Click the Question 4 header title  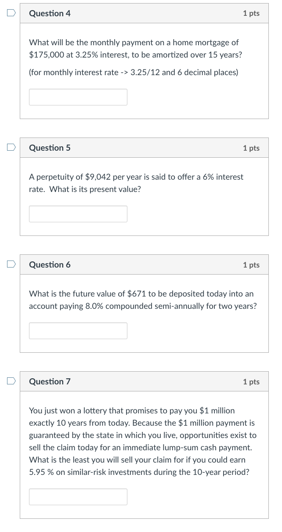tap(50, 13)
